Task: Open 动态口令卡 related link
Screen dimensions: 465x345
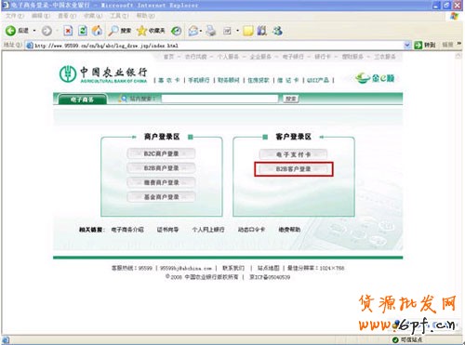Action: [251, 230]
